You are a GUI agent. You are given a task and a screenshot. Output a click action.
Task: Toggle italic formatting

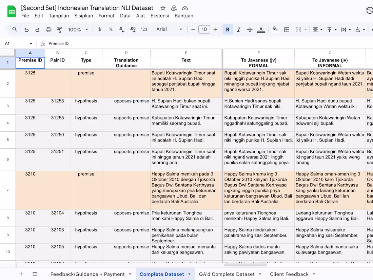(x=239, y=30)
